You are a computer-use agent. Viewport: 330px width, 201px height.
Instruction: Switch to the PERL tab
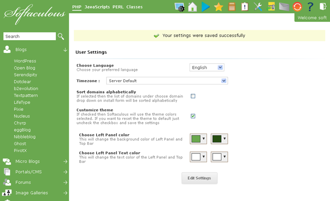point(118,7)
